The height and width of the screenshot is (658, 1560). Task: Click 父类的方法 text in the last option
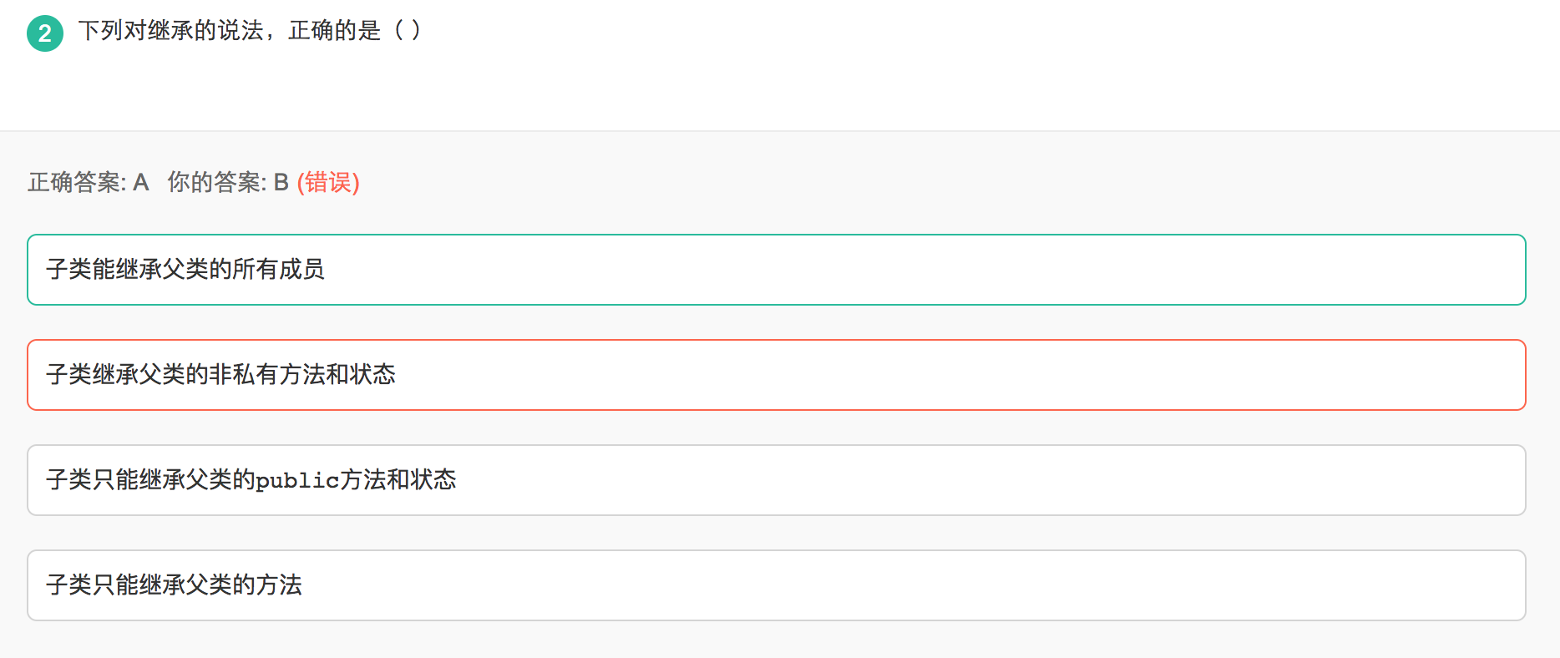(244, 585)
